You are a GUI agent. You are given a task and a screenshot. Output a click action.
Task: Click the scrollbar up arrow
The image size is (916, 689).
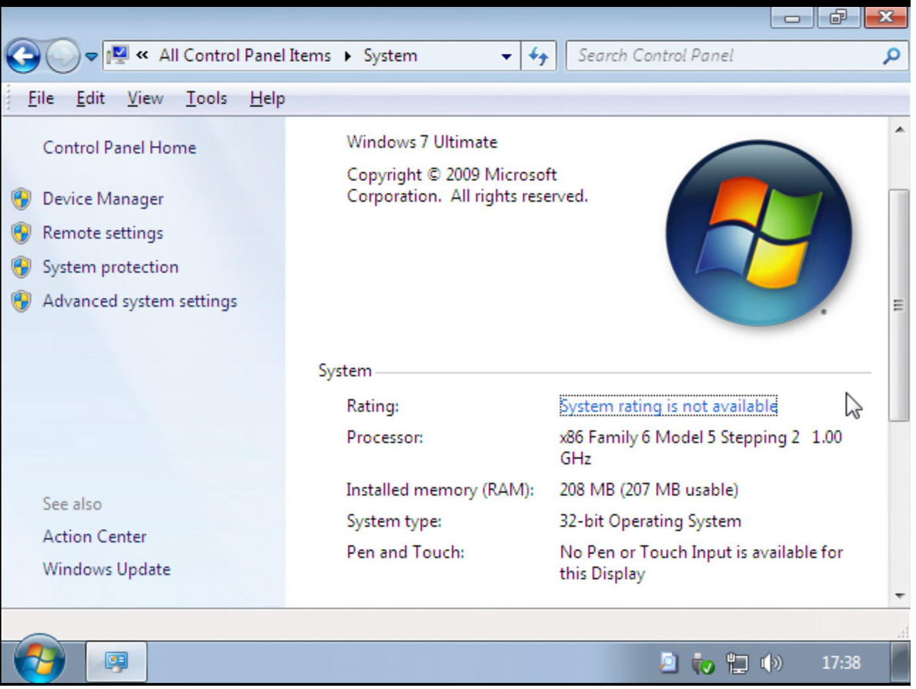tap(900, 129)
